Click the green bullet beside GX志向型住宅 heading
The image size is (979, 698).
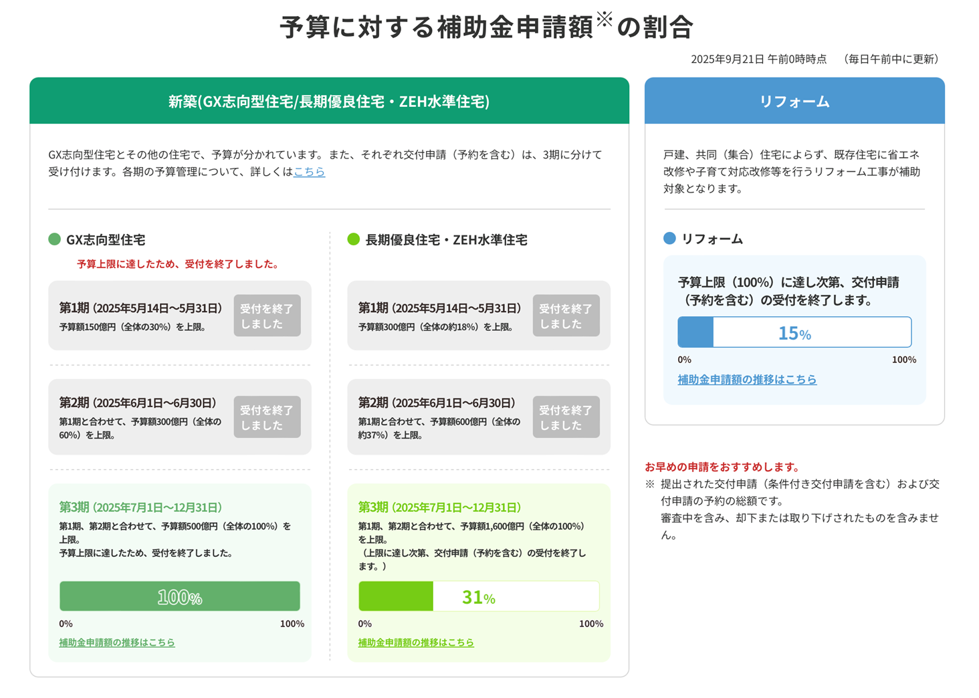[x=55, y=239]
